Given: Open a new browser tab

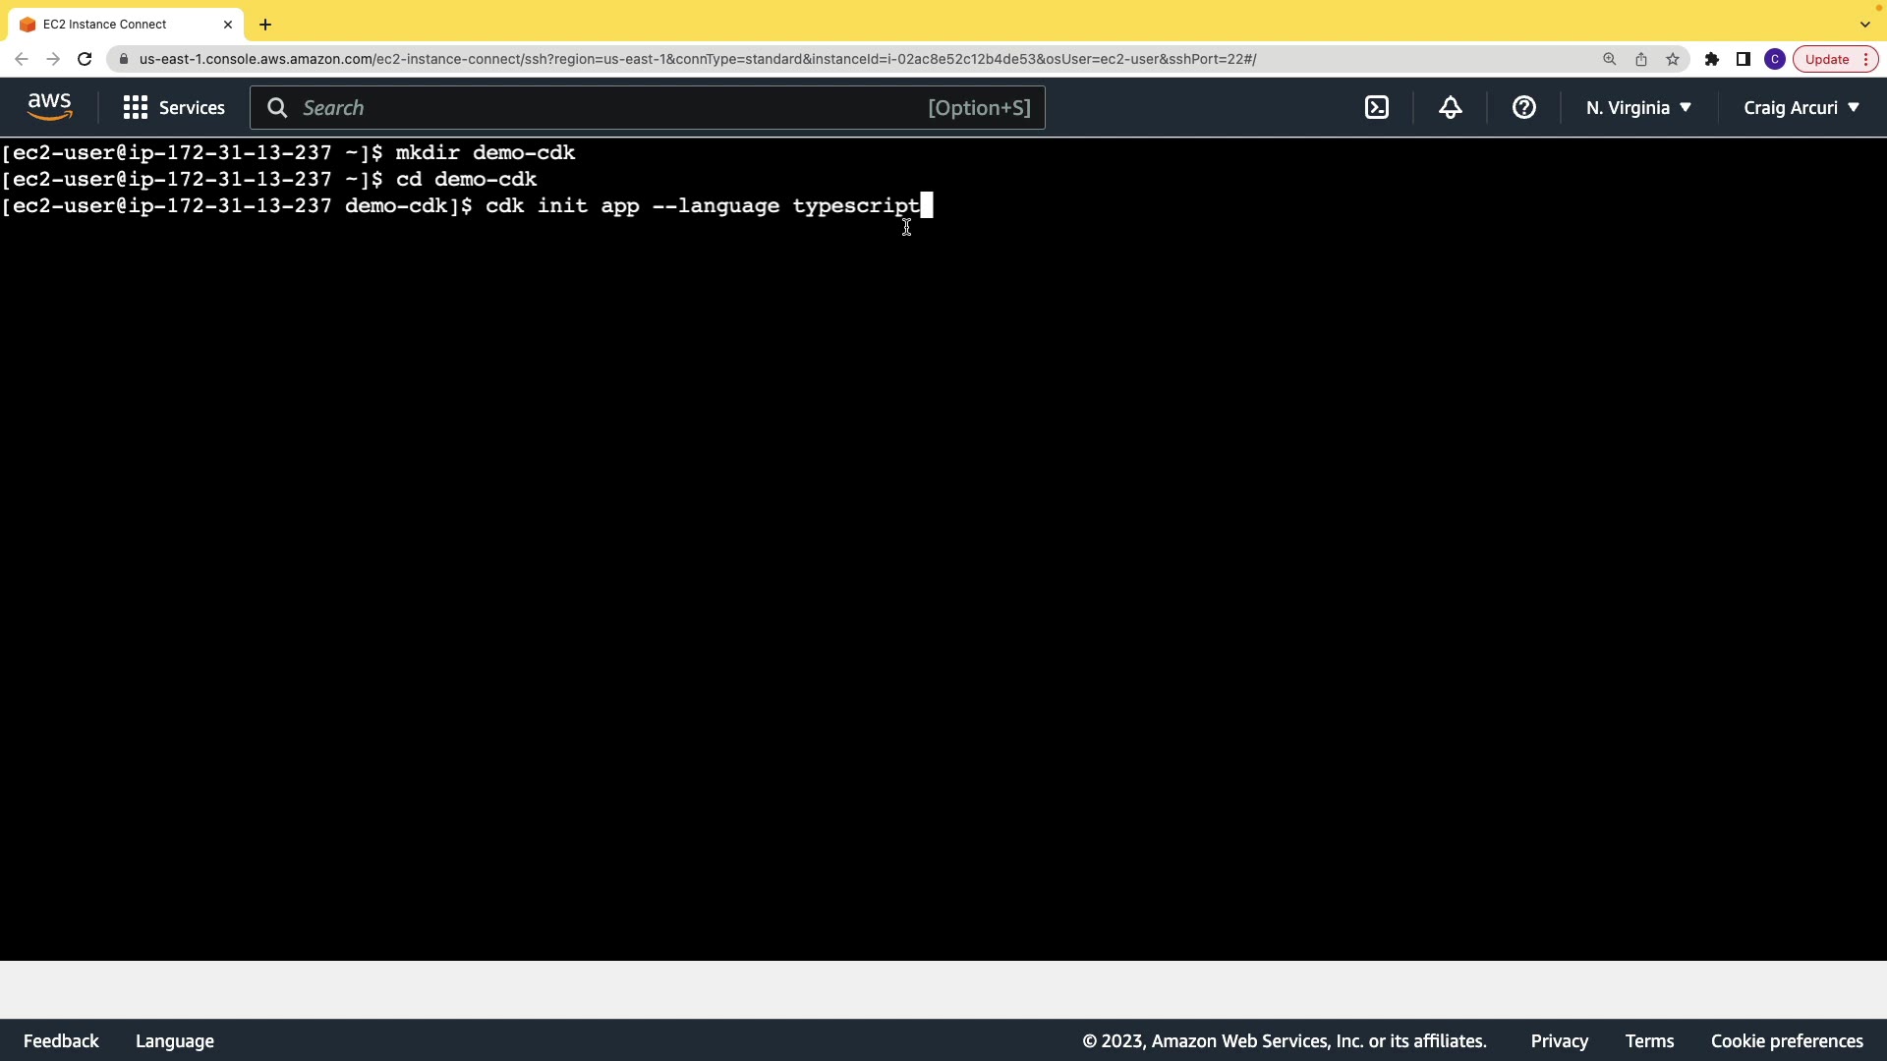Looking at the screenshot, I should click(265, 25).
